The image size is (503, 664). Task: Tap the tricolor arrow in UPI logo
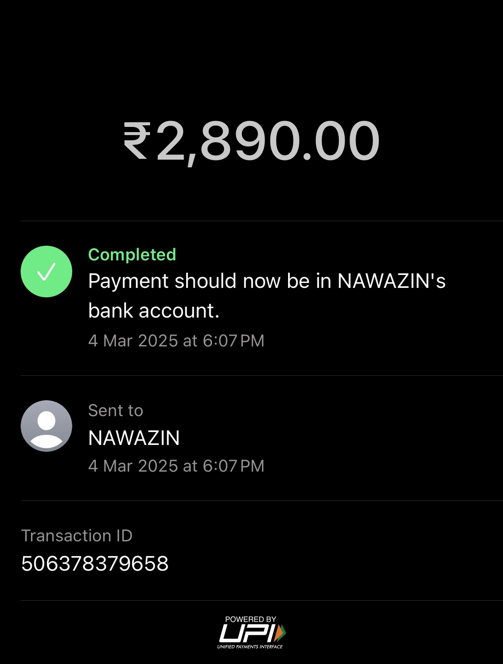click(280, 633)
